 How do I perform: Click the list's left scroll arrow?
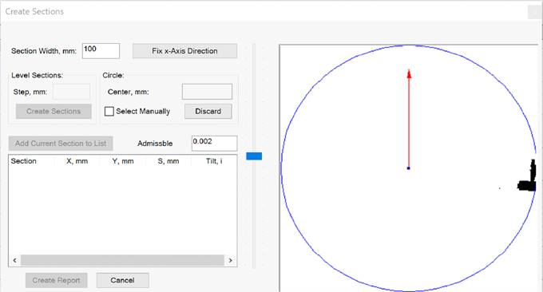pyautogui.click(x=14, y=260)
